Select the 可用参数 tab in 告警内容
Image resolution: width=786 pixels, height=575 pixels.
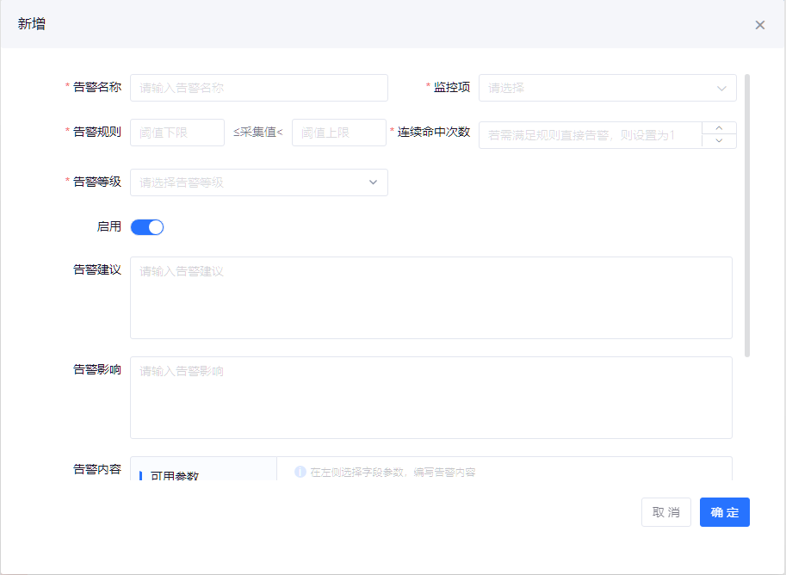coord(174,475)
